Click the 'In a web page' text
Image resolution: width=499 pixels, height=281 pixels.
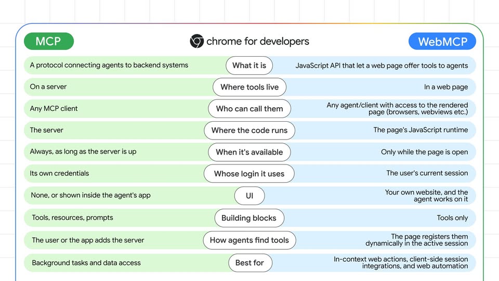click(446, 87)
